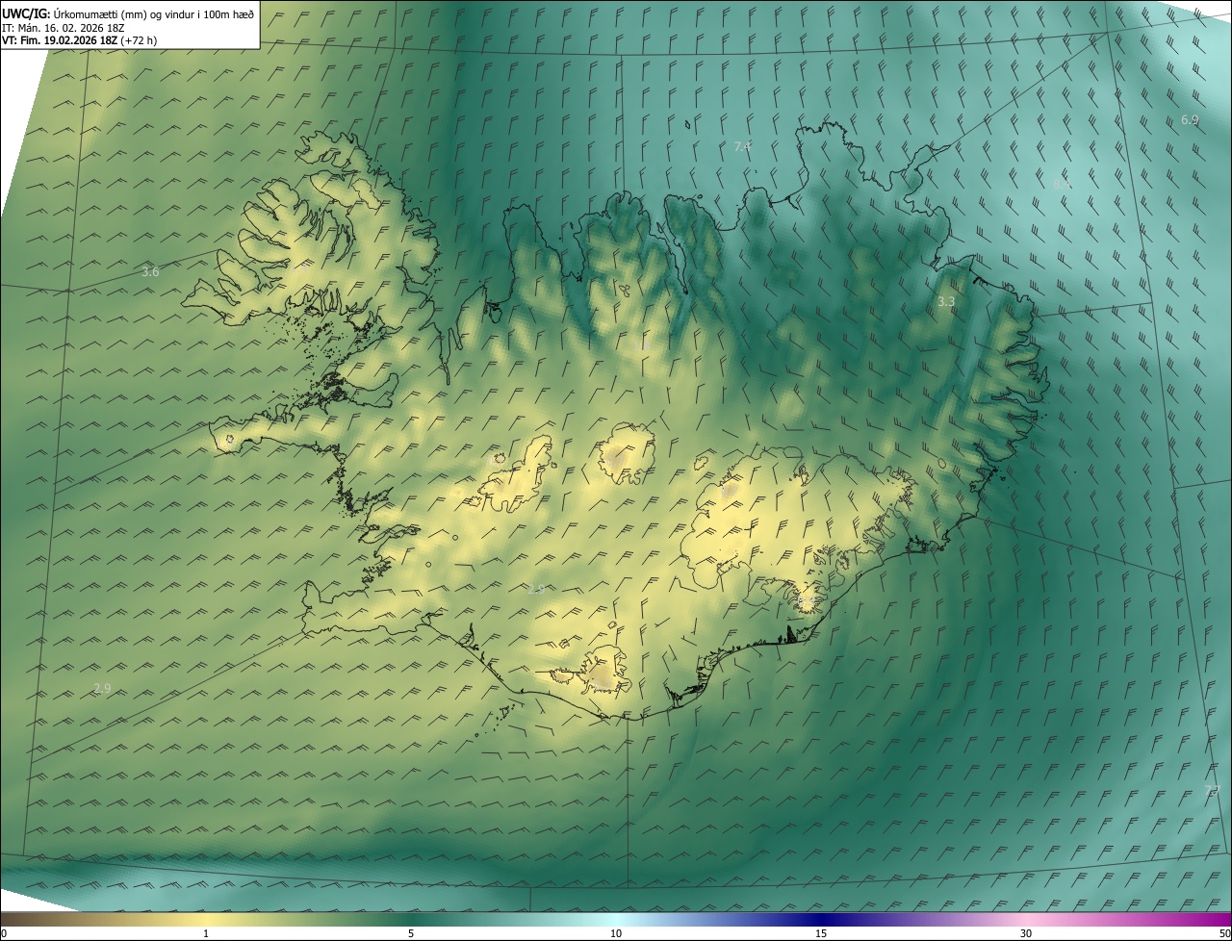Image resolution: width=1232 pixels, height=941 pixels.
Task: Click the colour scale tick label 10
Action: tap(616, 933)
